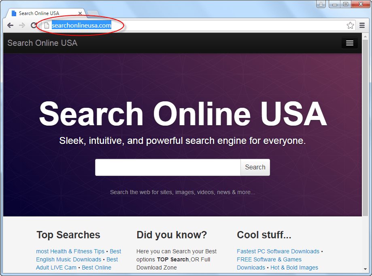Click the vertical scrollbar thumb
Image resolution: width=372 pixels, height=276 pixels.
coord(365,128)
